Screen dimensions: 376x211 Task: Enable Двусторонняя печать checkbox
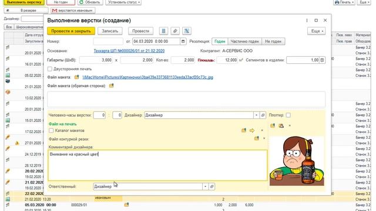tap(50, 69)
